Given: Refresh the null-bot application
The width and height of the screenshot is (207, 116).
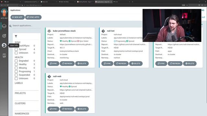Looking at the screenshot, I should (x=121, y=63).
